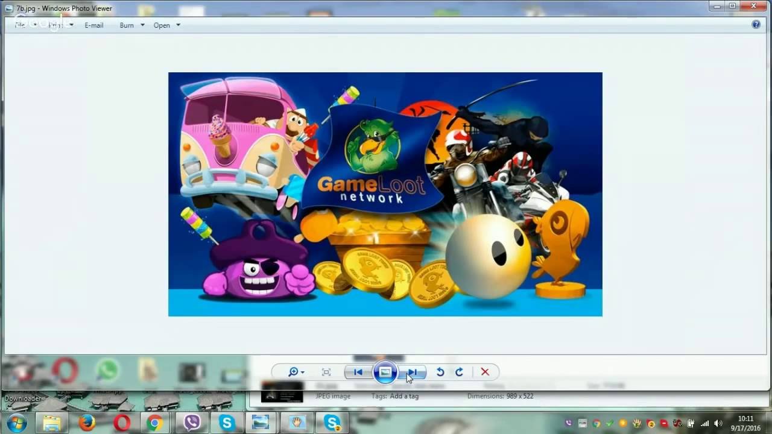
Task: Select the Photo Viewer taskbar button
Action: pyautogui.click(x=261, y=423)
